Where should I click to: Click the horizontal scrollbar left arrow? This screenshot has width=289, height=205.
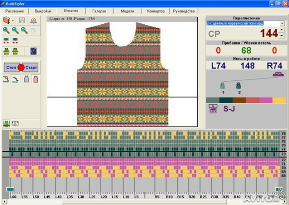click(x=4, y=202)
